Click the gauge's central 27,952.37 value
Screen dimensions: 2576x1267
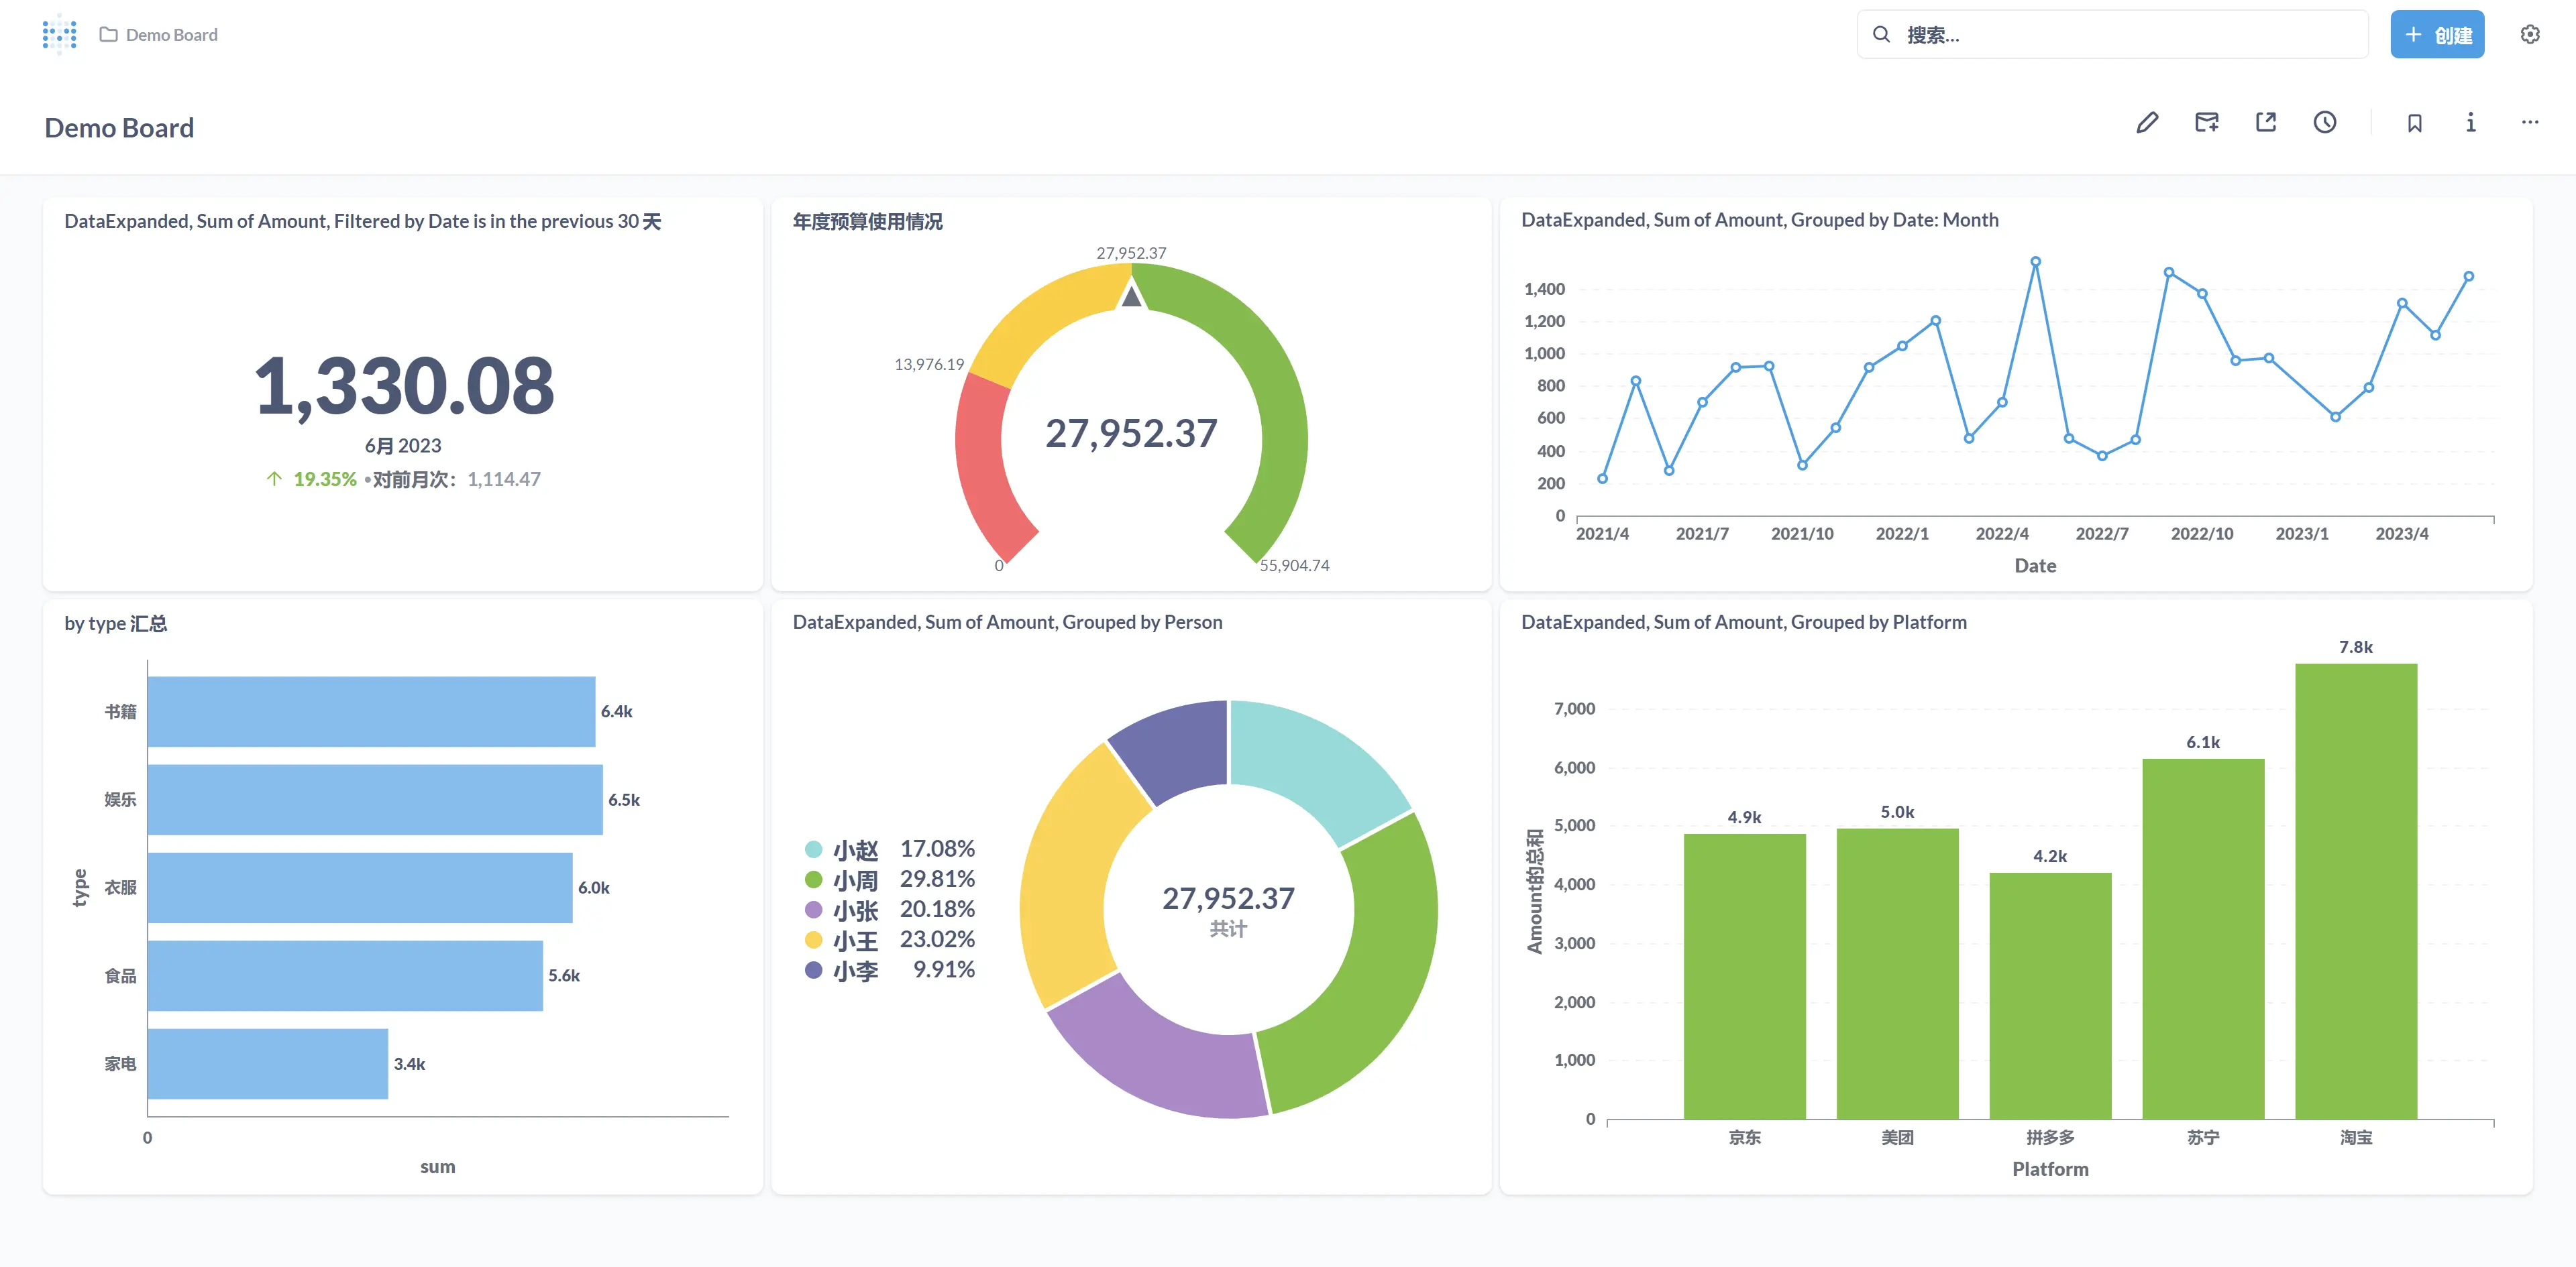click(x=1131, y=434)
